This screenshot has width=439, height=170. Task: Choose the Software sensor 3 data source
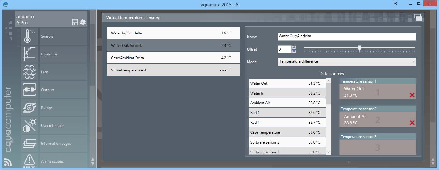(287, 151)
